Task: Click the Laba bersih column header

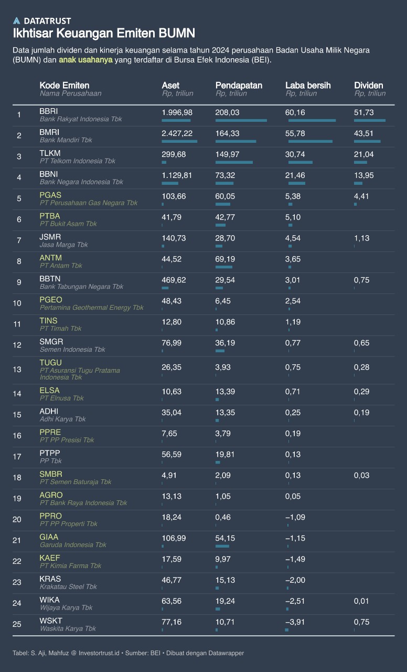Action: (x=308, y=85)
